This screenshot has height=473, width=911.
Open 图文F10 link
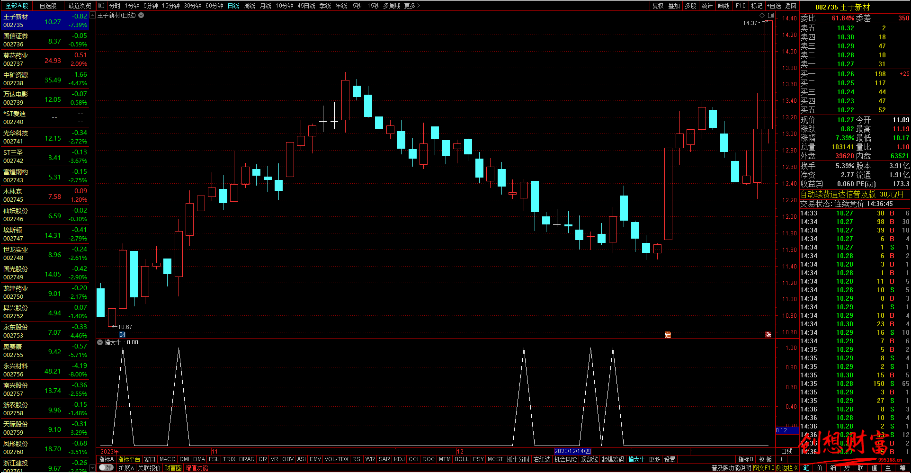[763, 468]
